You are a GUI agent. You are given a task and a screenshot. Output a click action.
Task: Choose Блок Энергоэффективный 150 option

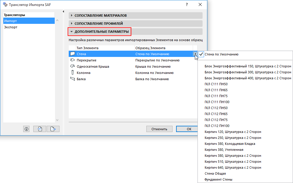[245, 66]
